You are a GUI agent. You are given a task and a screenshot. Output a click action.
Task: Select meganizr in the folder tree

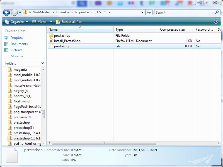(20, 70)
